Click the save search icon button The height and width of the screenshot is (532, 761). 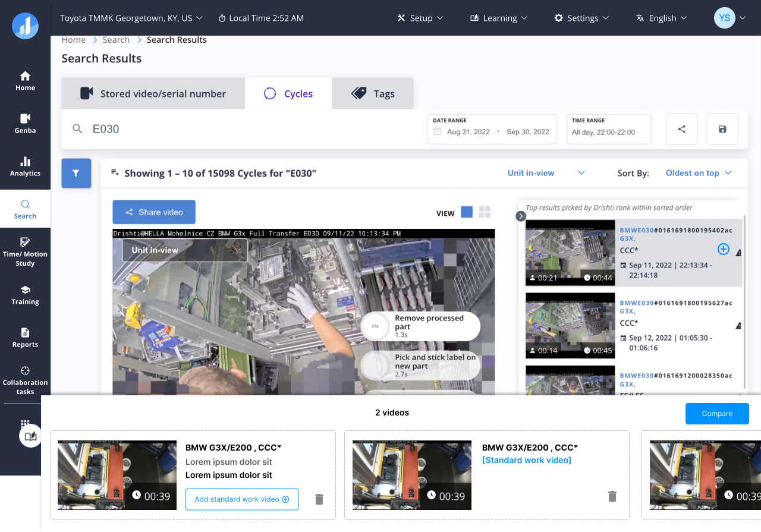[x=722, y=129]
